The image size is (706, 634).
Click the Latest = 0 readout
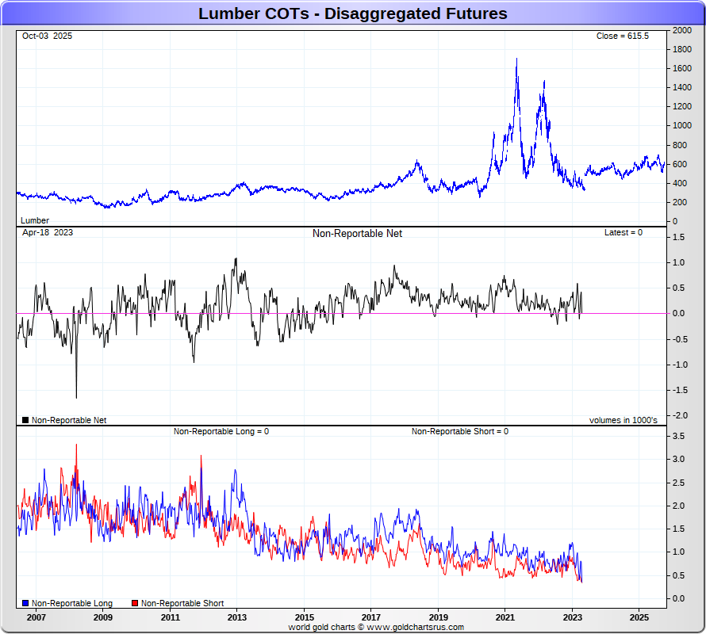click(x=623, y=233)
